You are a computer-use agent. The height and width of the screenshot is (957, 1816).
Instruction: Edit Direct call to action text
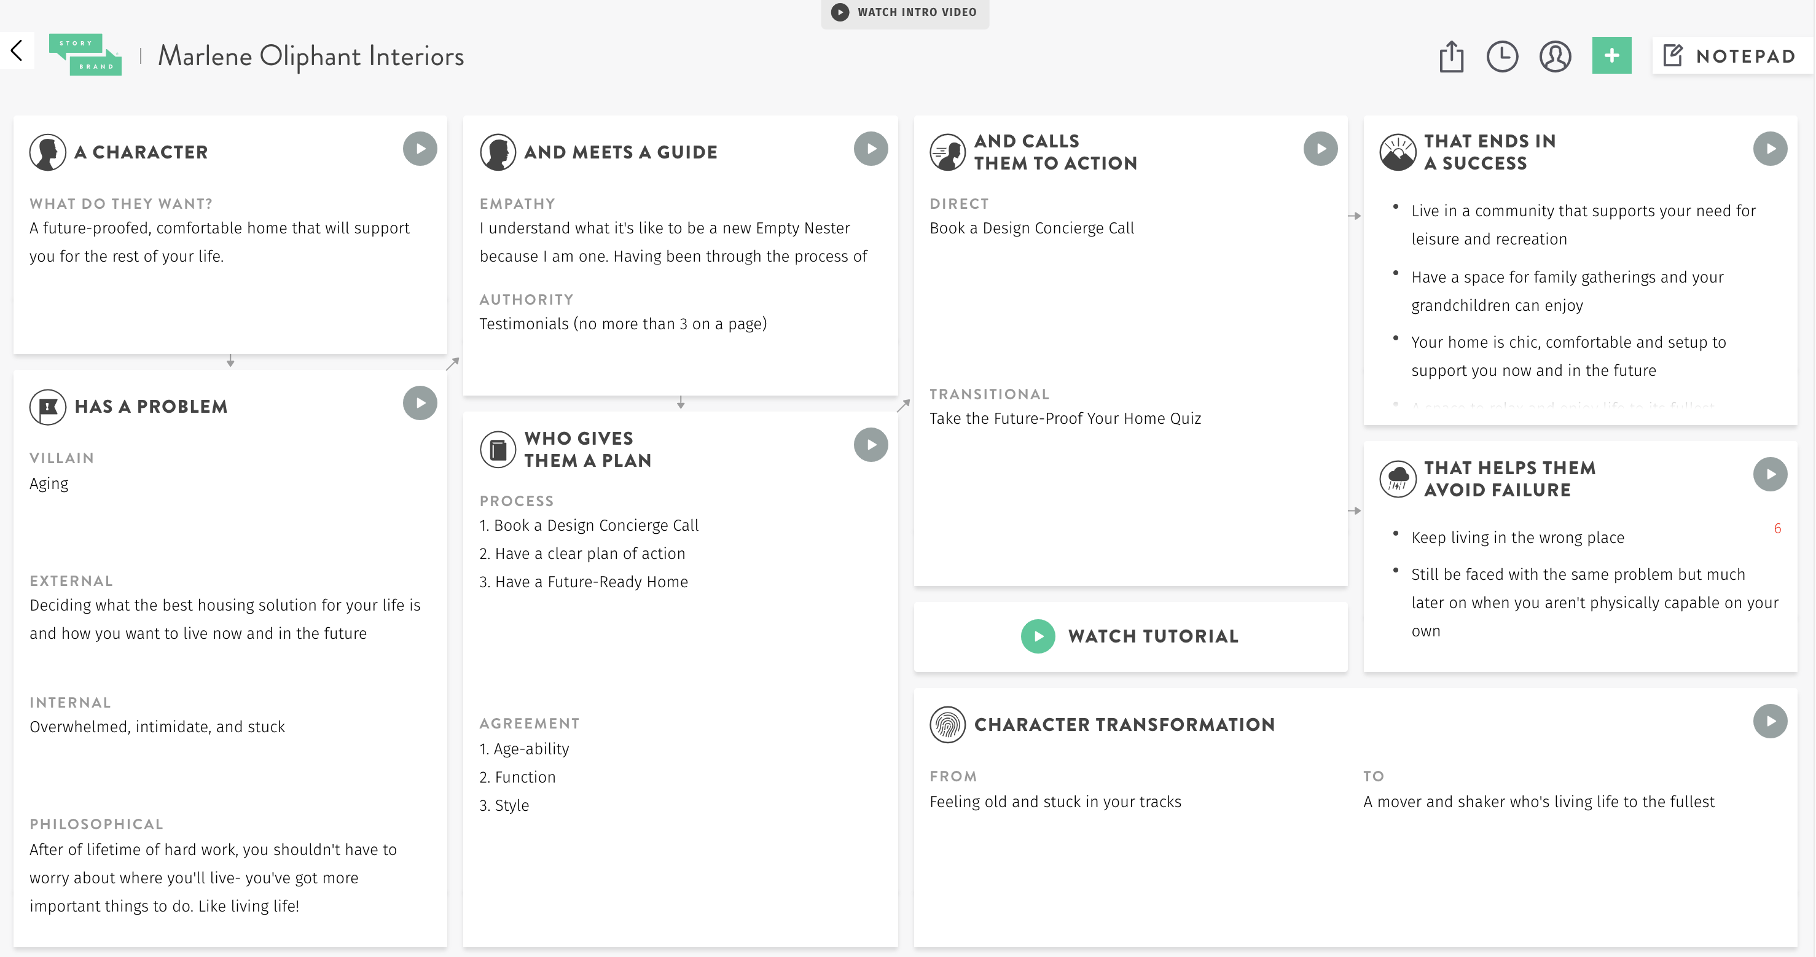tap(1032, 228)
